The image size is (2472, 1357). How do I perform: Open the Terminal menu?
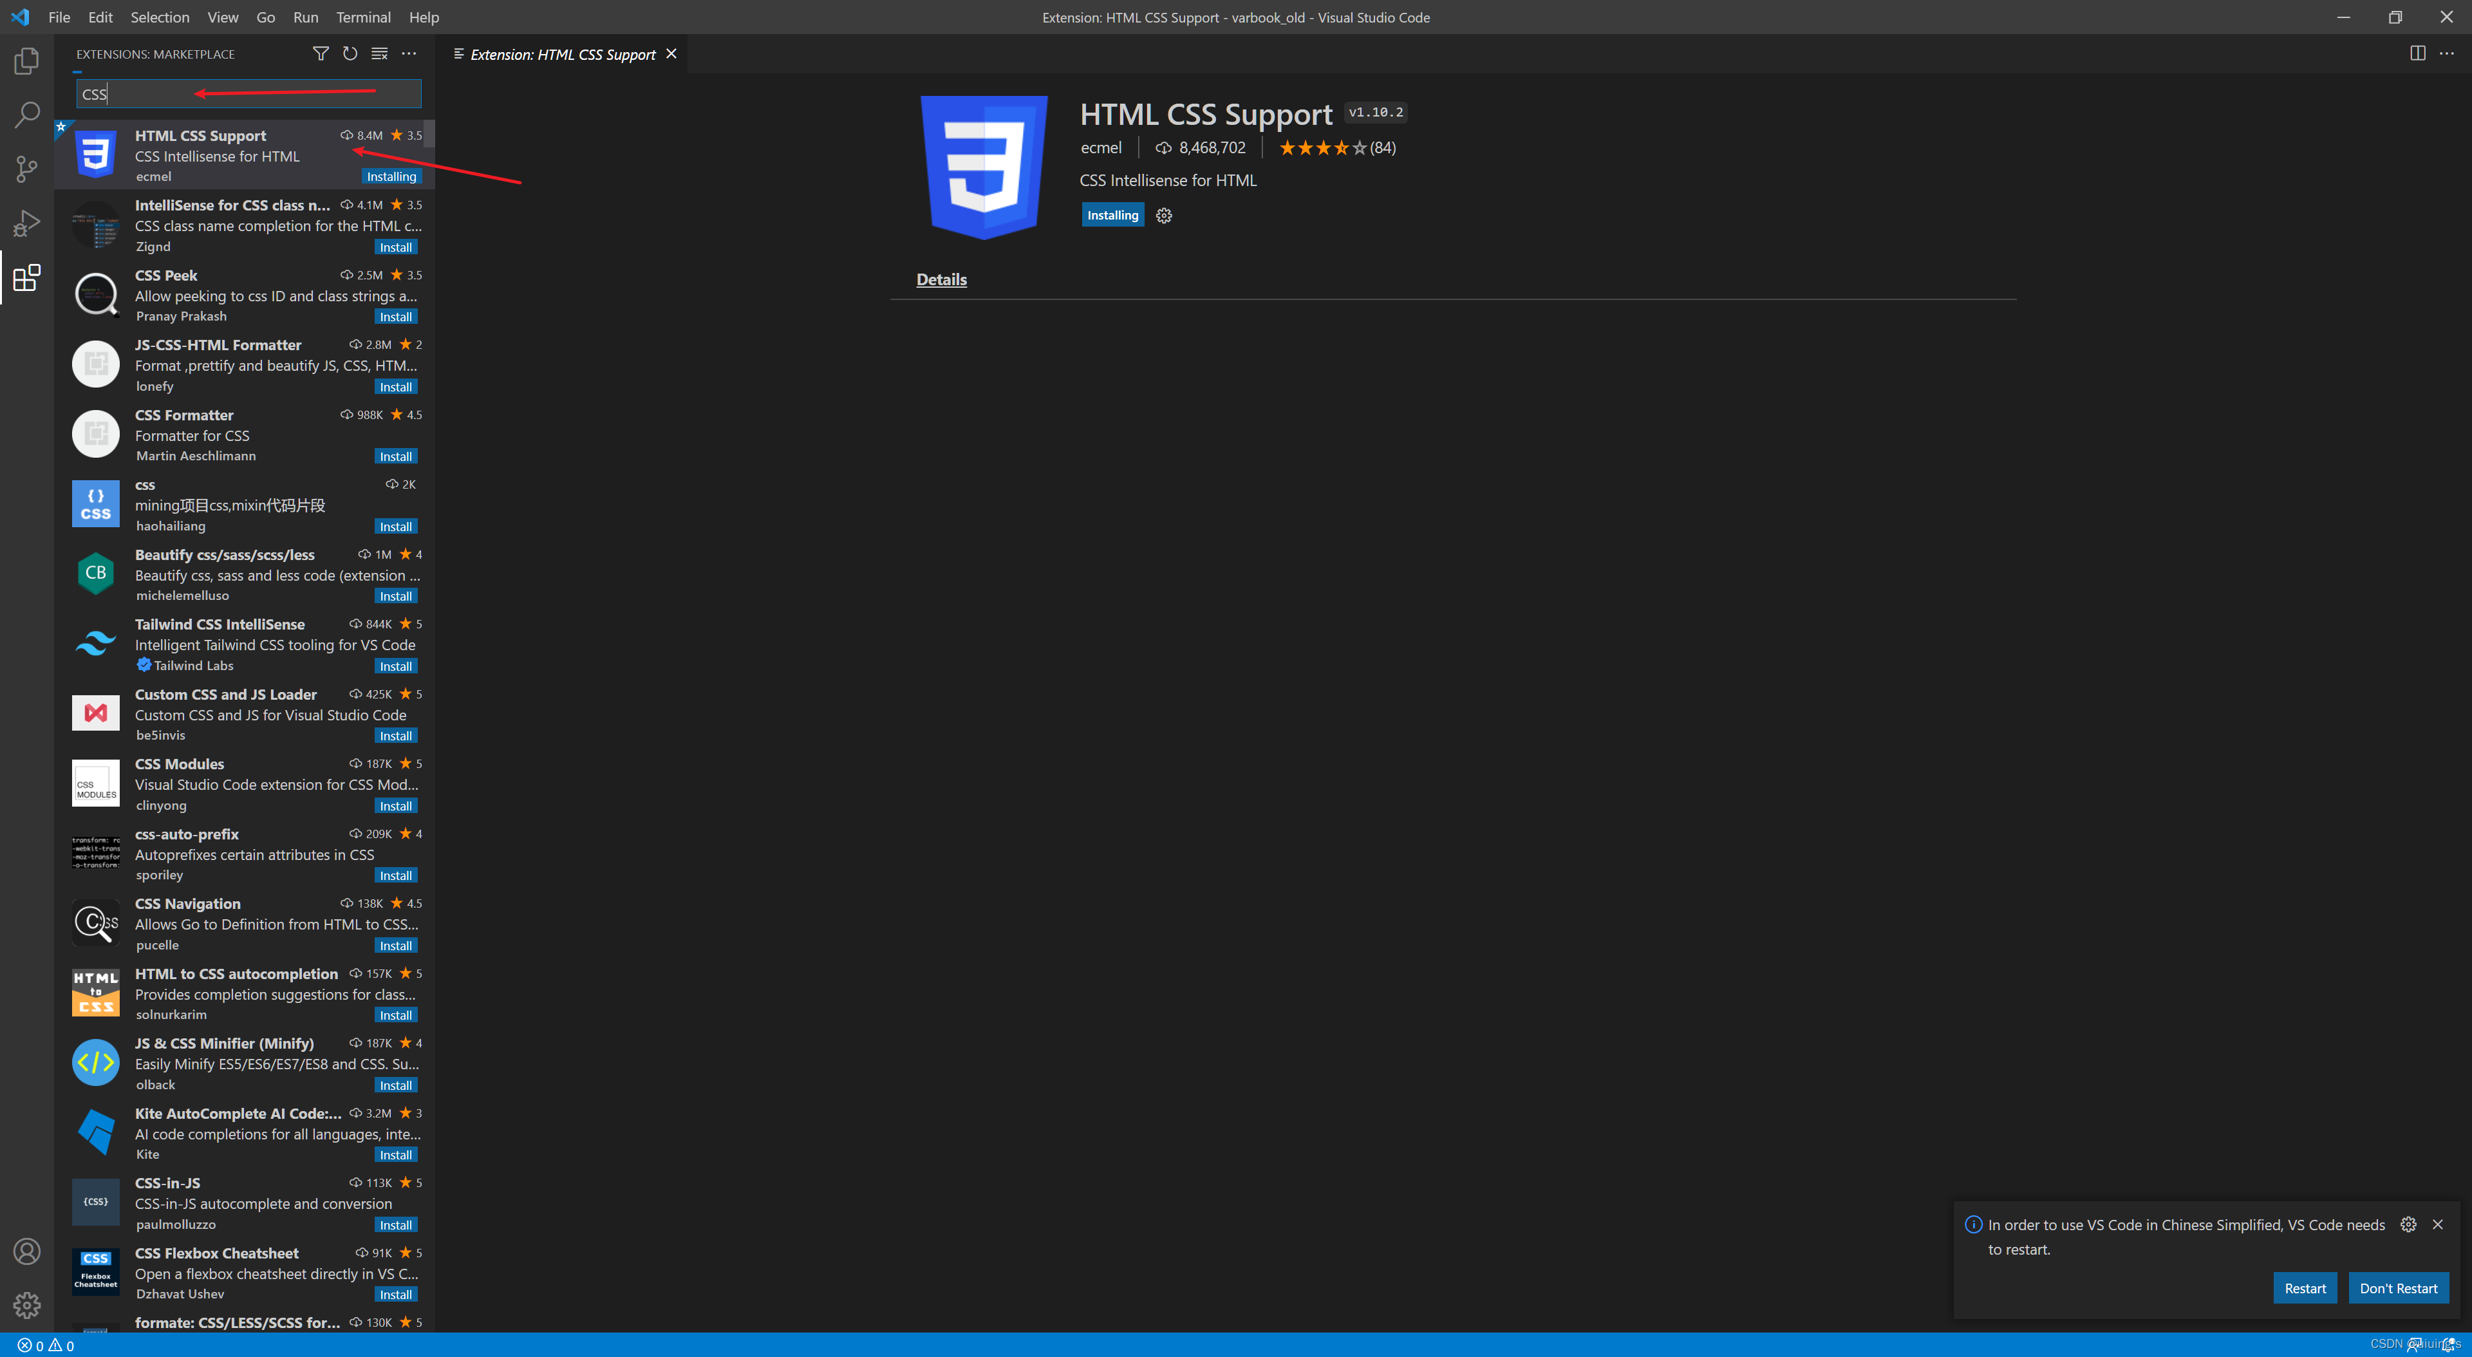click(362, 17)
